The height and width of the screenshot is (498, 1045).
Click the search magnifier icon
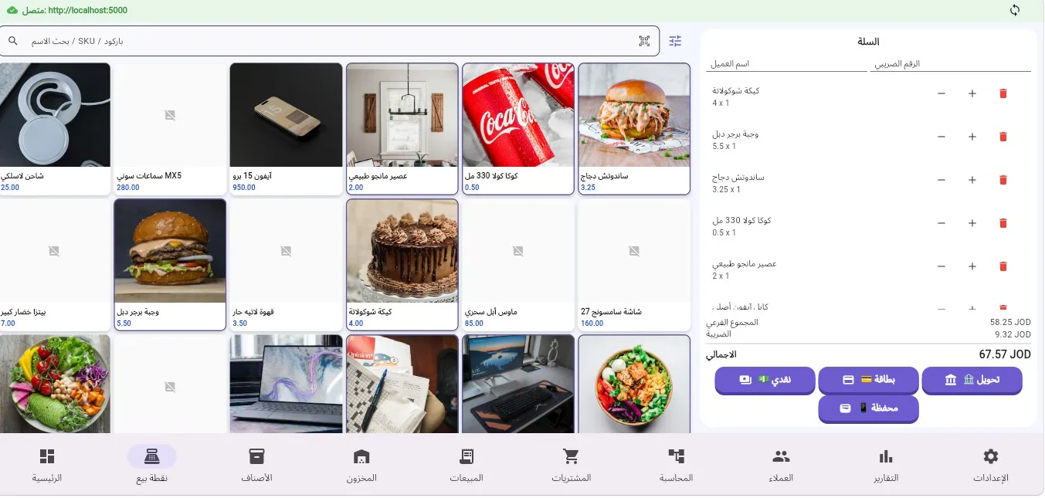pyautogui.click(x=13, y=40)
